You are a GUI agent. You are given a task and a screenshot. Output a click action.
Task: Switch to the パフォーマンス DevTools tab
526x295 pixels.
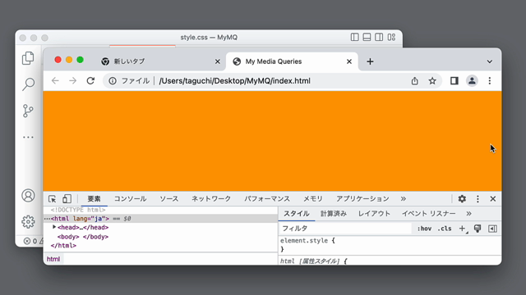[267, 198]
